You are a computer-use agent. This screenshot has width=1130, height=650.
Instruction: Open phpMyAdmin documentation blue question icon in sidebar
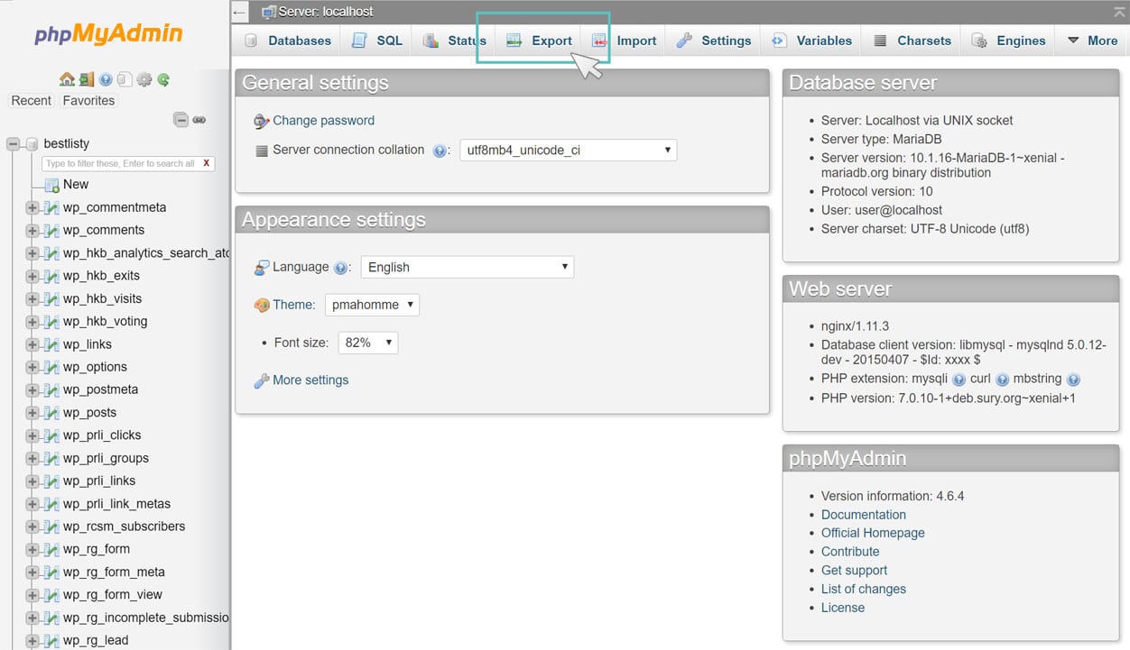[x=106, y=79]
